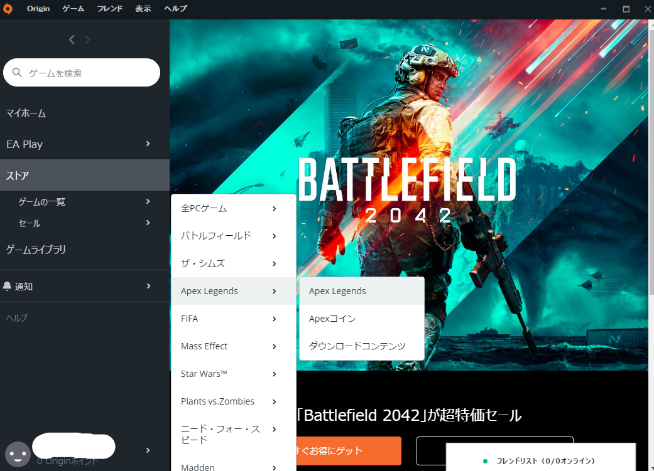Click the search magnifier icon
Image resolution: width=654 pixels, height=471 pixels.
(17, 73)
